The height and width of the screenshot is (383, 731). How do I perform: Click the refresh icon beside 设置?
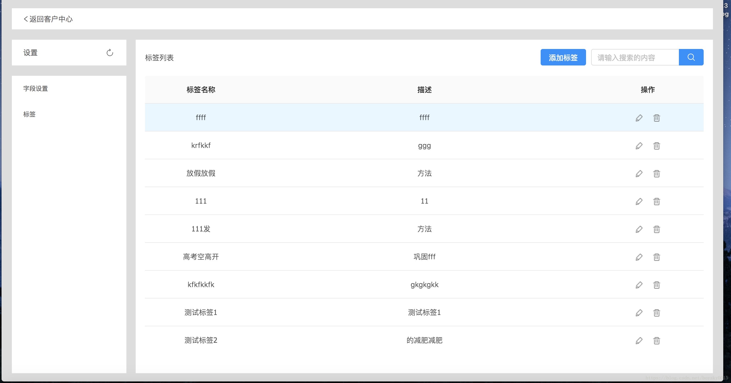(110, 53)
